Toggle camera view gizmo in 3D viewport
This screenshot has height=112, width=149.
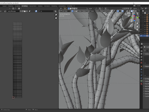pyautogui.click(x=137, y=30)
